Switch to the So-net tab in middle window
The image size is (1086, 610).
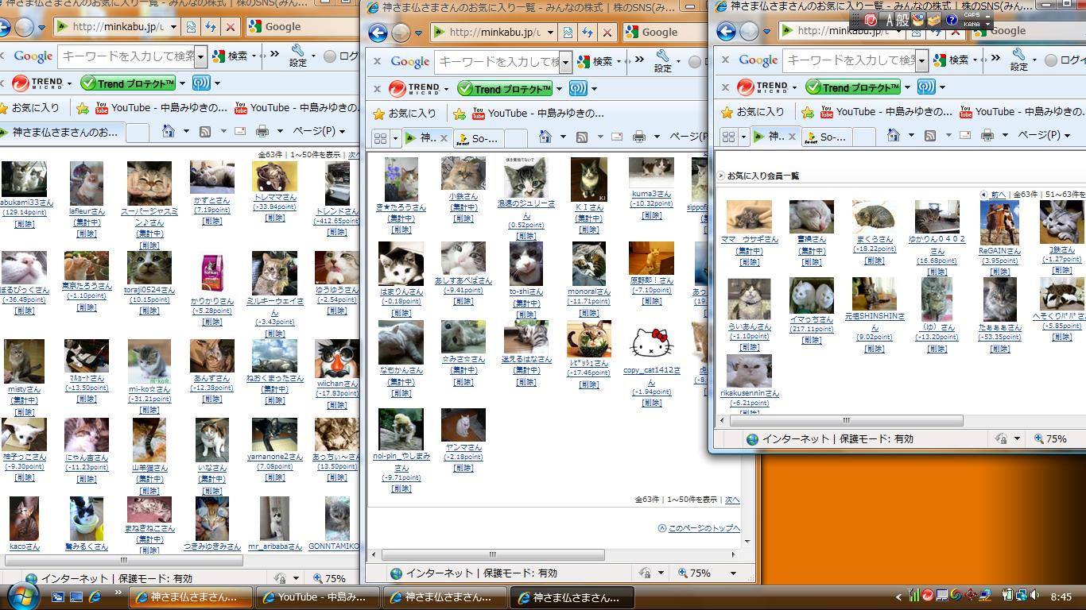pos(477,138)
